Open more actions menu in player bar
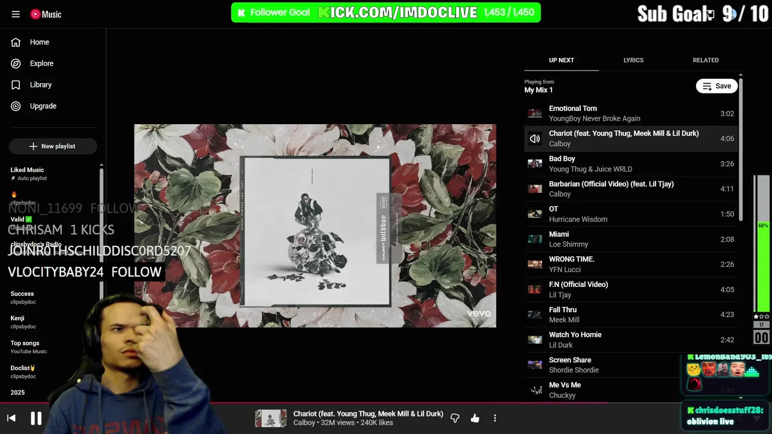This screenshot has width=772, height=434. coord(495,418)
